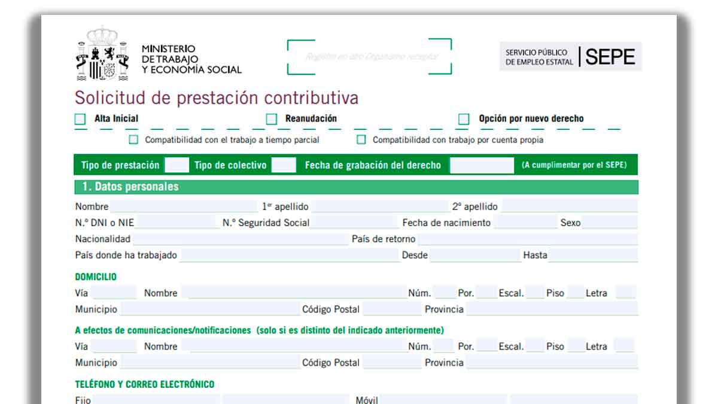
Task: Select Opción por nuevo derecho checkbox
Action: (464, 119)
